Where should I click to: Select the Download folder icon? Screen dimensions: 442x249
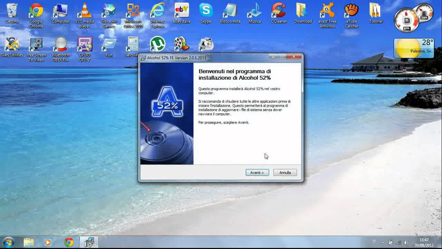coord(303,13)
